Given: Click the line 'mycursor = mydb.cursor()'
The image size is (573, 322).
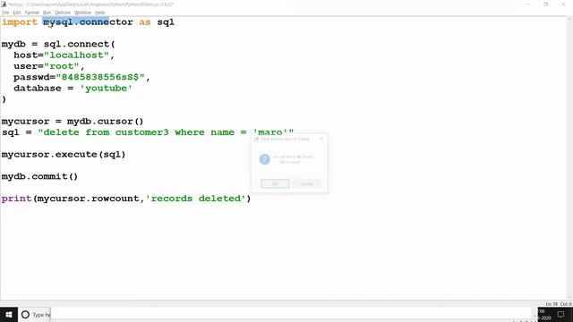Looking at the screenshot, I should pos(73,122).
